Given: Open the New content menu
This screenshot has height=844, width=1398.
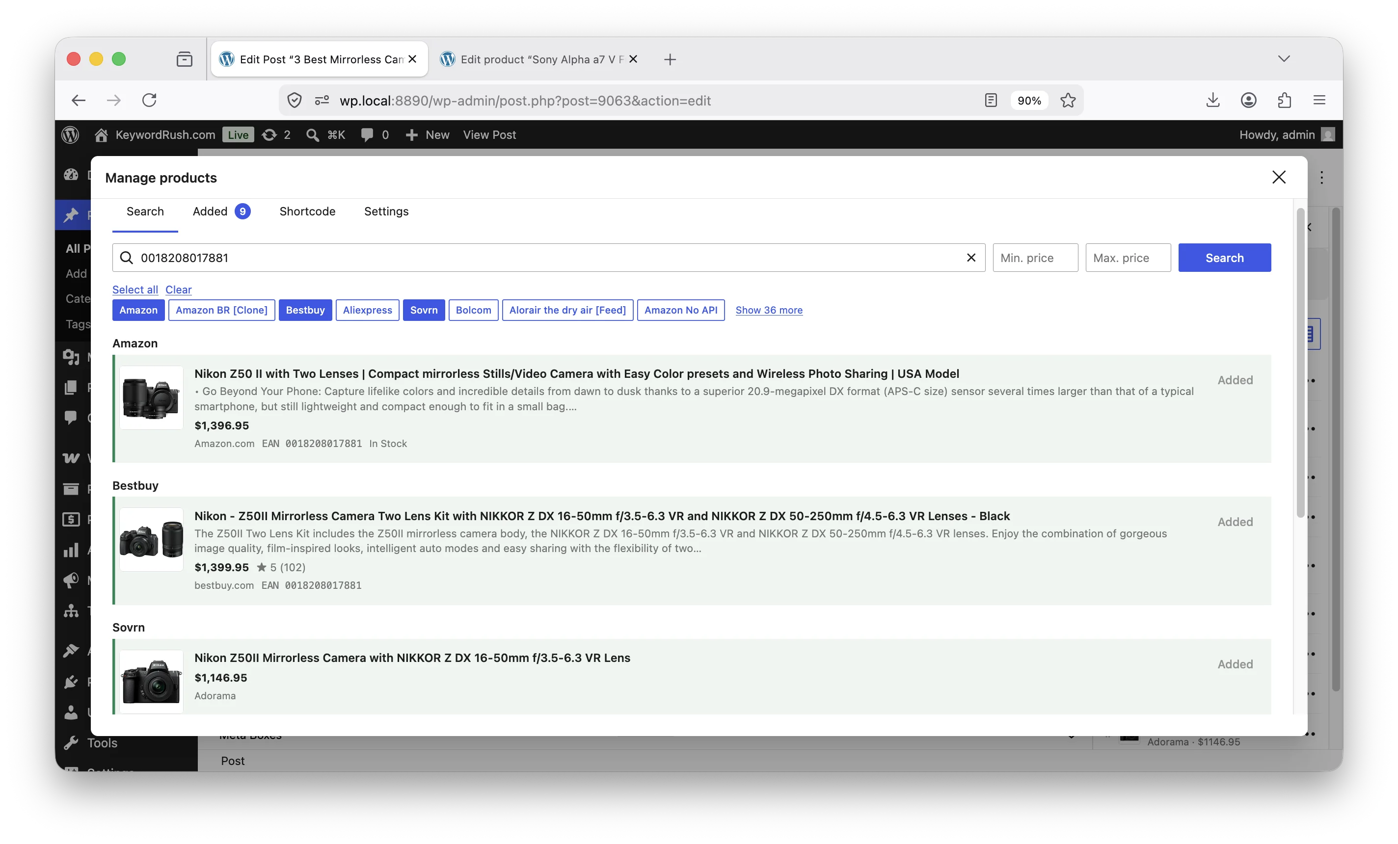Looking at the screenshot, I should pos(428,134).
